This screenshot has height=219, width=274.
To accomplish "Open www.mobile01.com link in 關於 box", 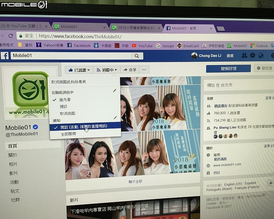I will [227, 165].
